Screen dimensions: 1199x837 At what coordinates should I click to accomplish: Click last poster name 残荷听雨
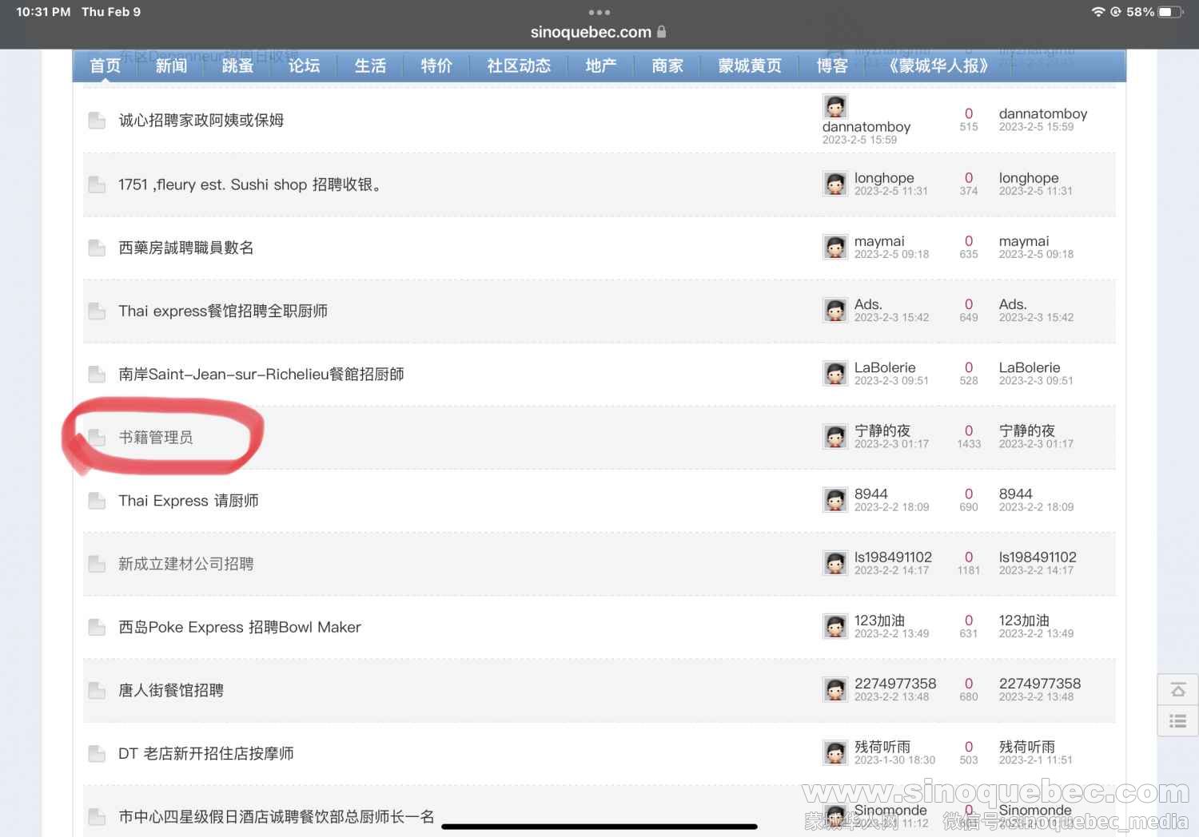pos(1027,747)
